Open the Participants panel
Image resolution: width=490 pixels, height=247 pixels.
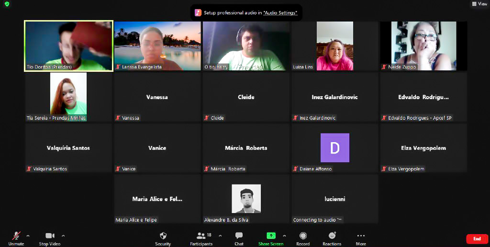click(x=201, y=236)
